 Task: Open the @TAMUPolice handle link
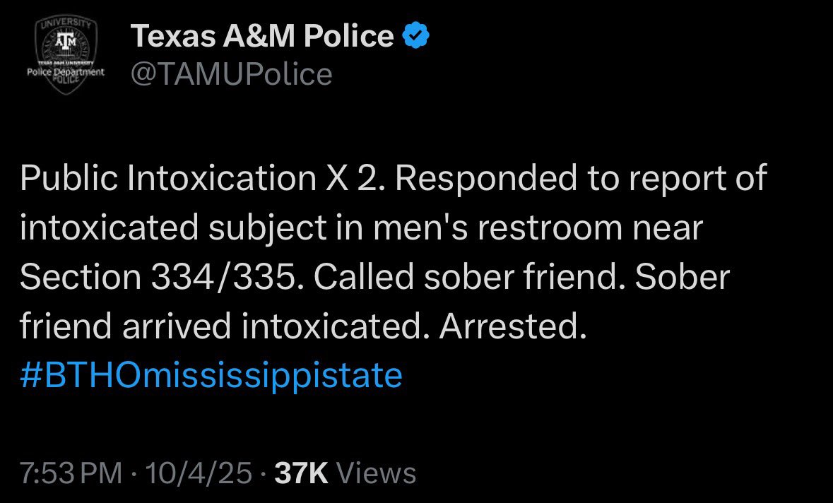point(232,73)
